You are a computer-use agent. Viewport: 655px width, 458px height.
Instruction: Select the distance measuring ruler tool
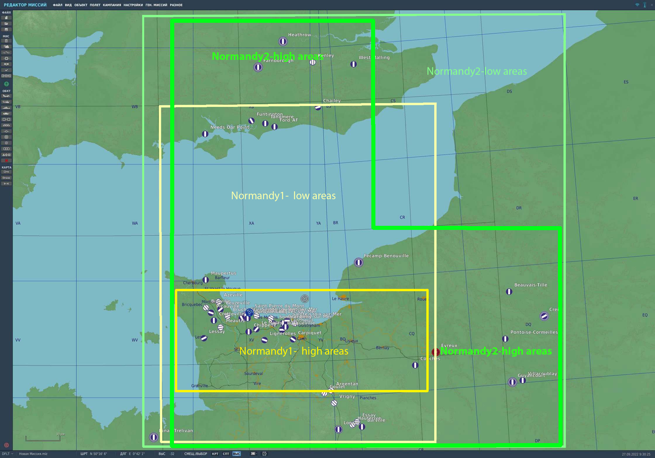pyautogui.click(x=6, y=183)
